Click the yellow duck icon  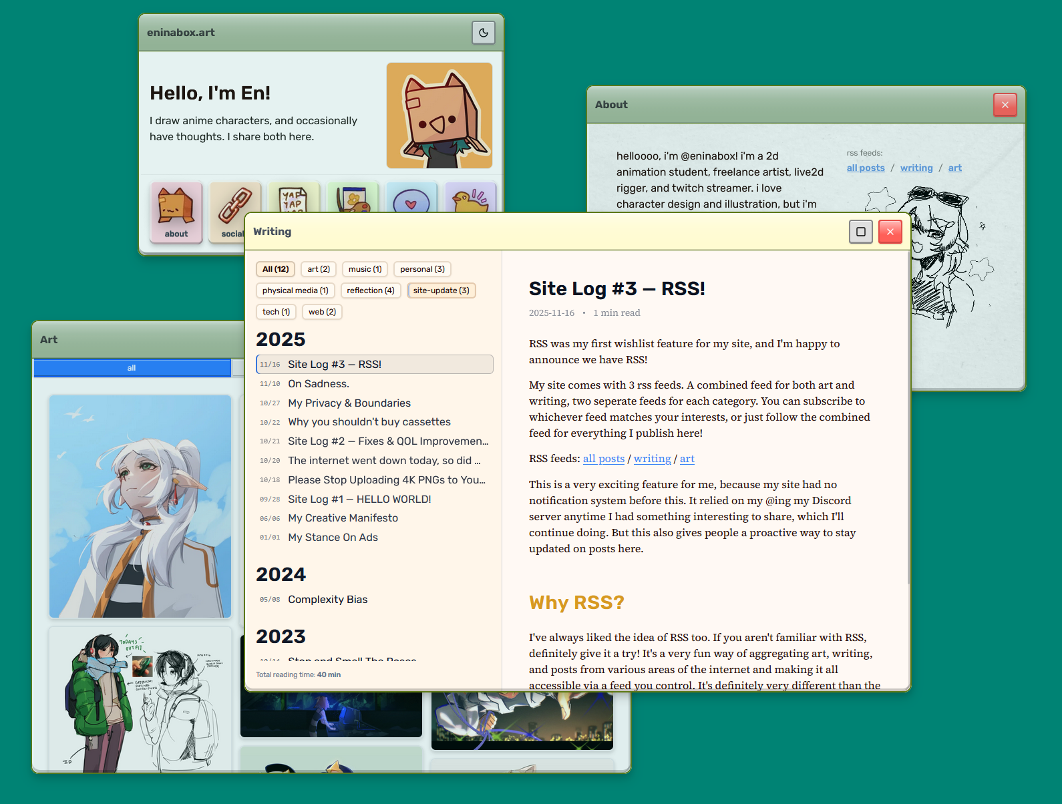click(470, 198)
